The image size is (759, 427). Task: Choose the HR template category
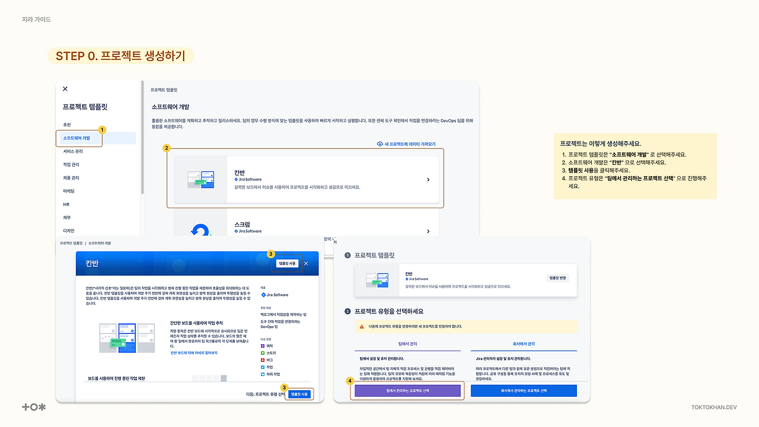66,204
